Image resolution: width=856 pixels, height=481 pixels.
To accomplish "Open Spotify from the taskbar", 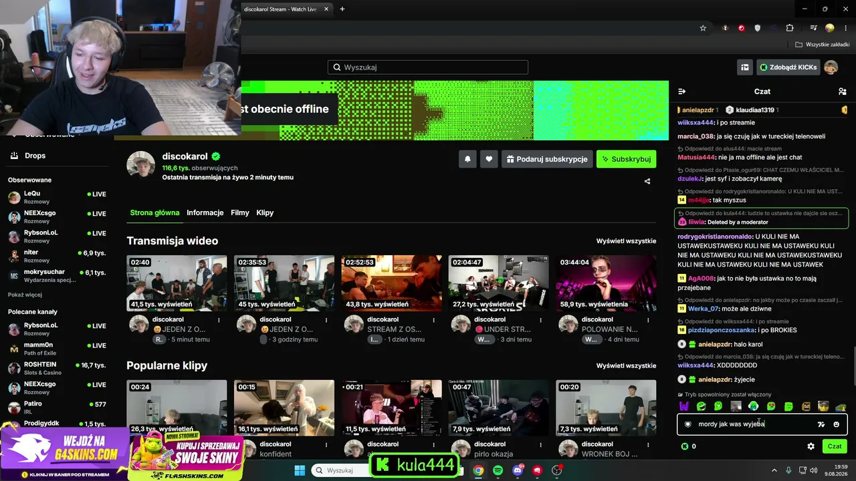I will pyautogui.click(x=498, y=470).
